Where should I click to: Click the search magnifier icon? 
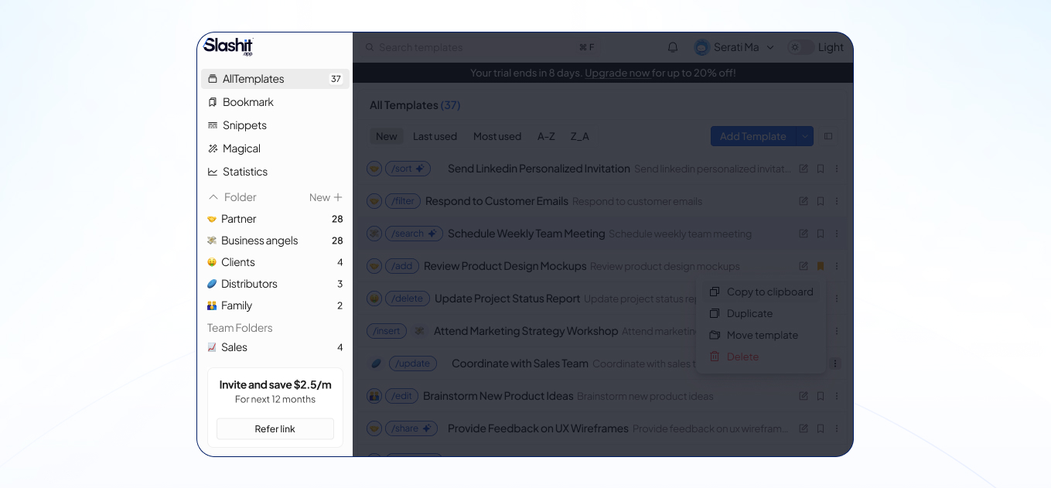pos(370,47)
